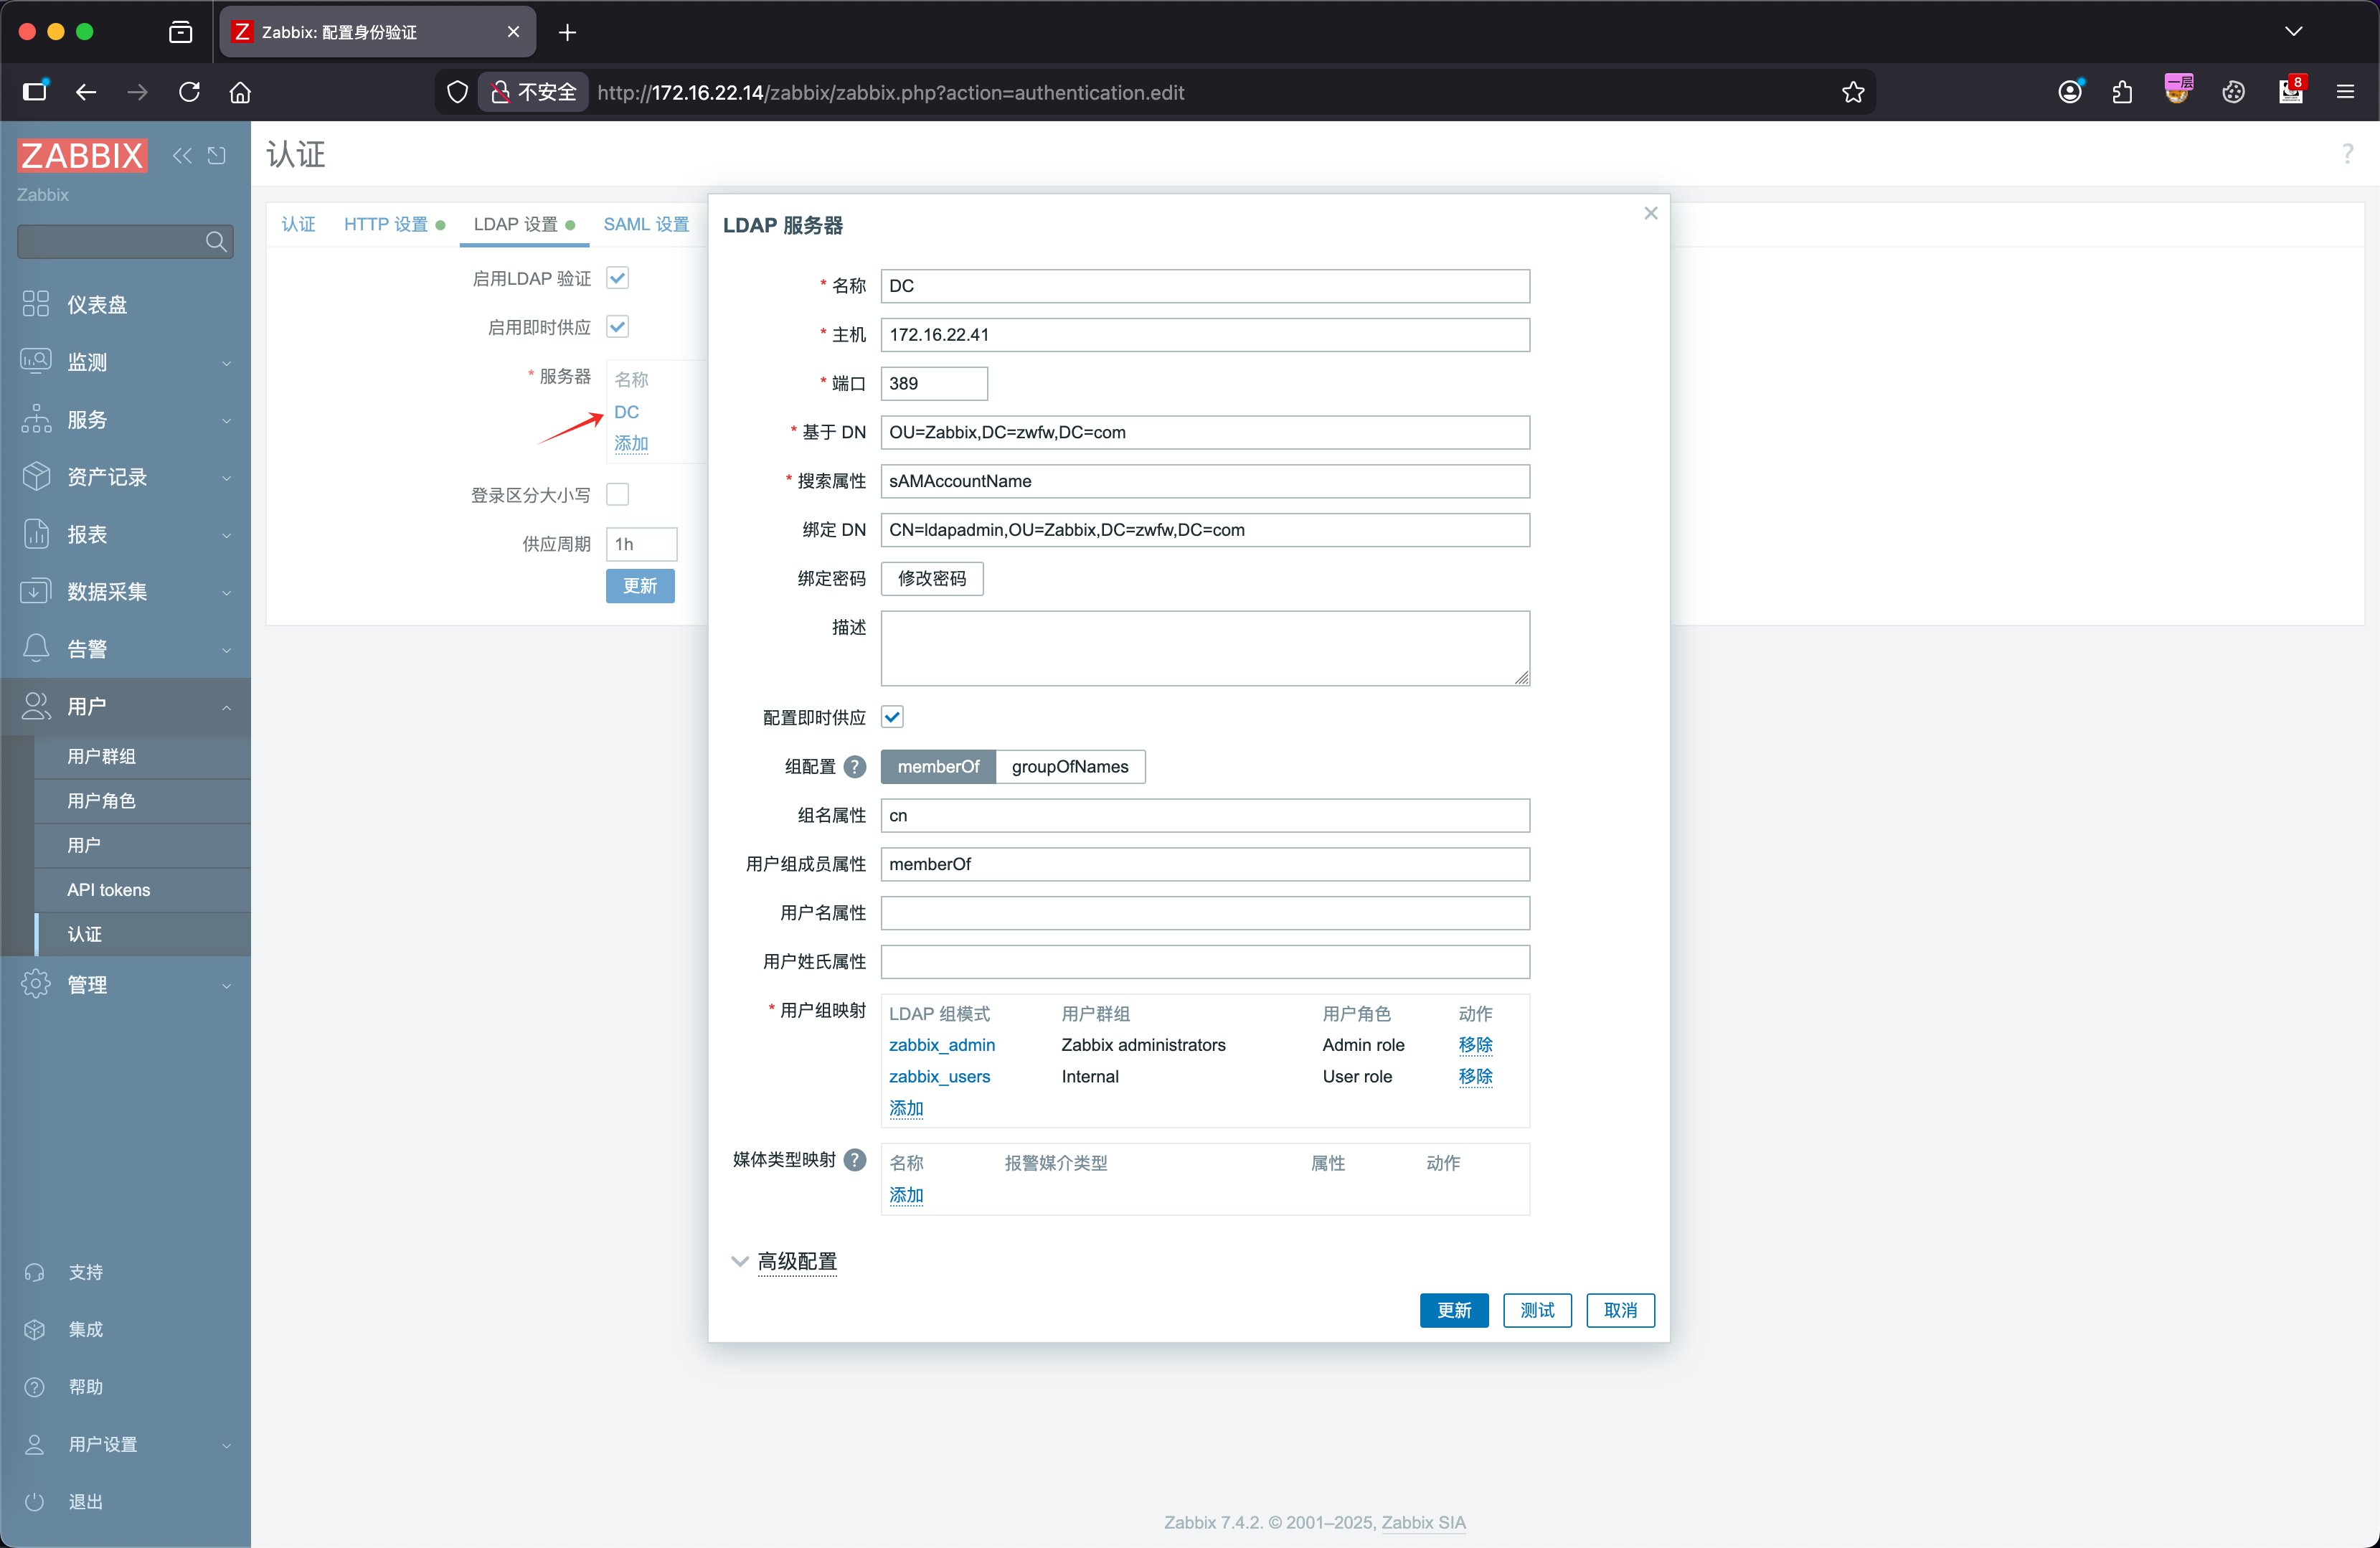2380x1548 pixels.
Task: Switch to the HTTP 设置 tab
Action: tap(386, 224)
